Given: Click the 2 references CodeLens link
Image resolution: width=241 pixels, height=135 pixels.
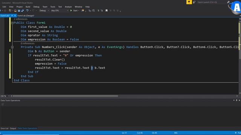Looking at the screenshot, I should [21, 19].
